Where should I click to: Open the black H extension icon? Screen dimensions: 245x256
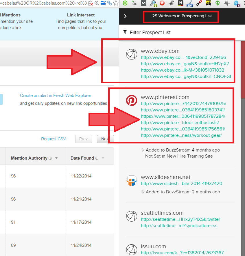[x=180, y=3]
